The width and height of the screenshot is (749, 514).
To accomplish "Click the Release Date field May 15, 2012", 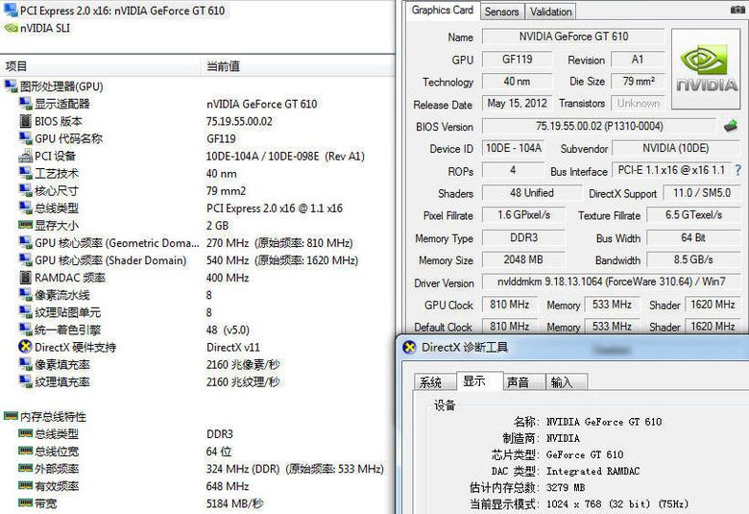I will pos(517,103).
